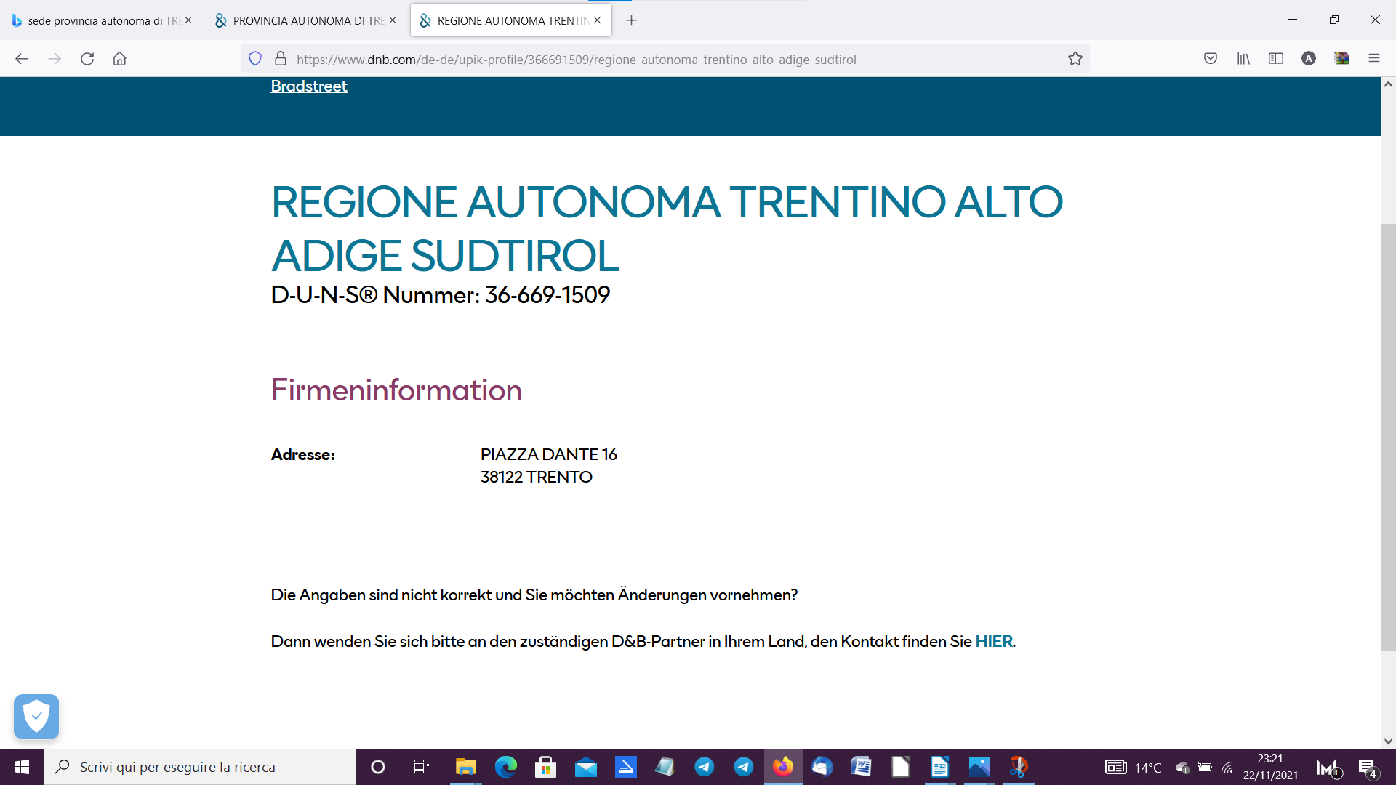Open the snipping scissors app on taskbar

tap(1019, 767)
